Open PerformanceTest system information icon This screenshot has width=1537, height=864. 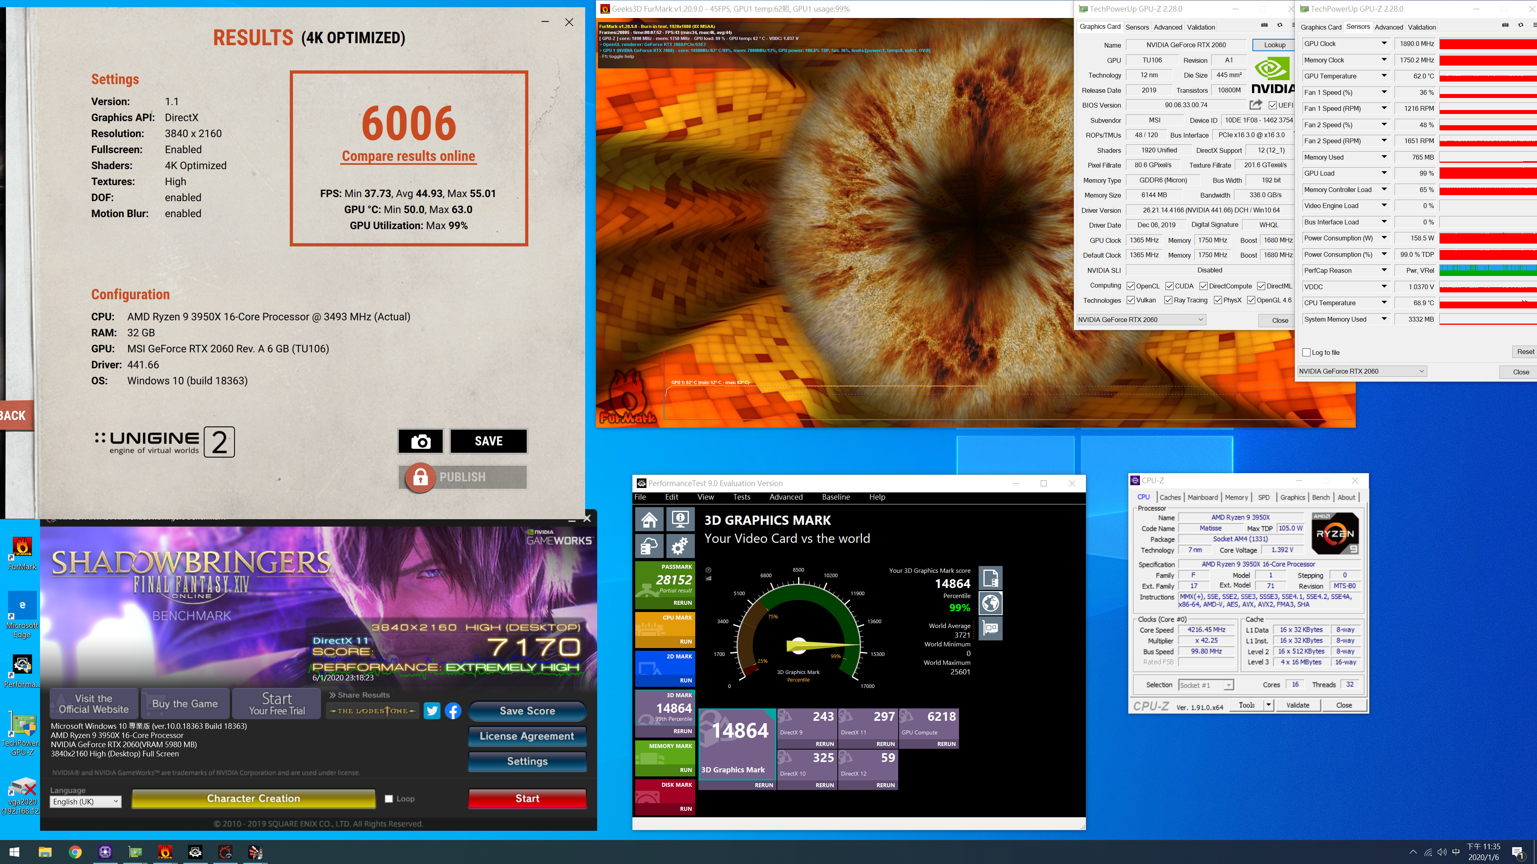point(680,519)
